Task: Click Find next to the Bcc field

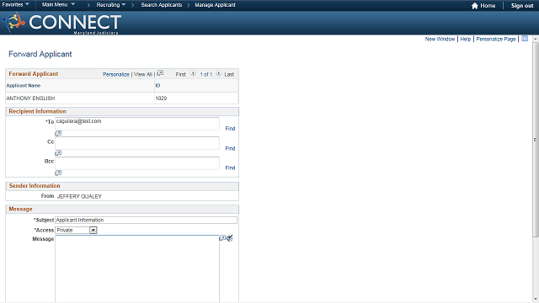Action: click(230, 167)
